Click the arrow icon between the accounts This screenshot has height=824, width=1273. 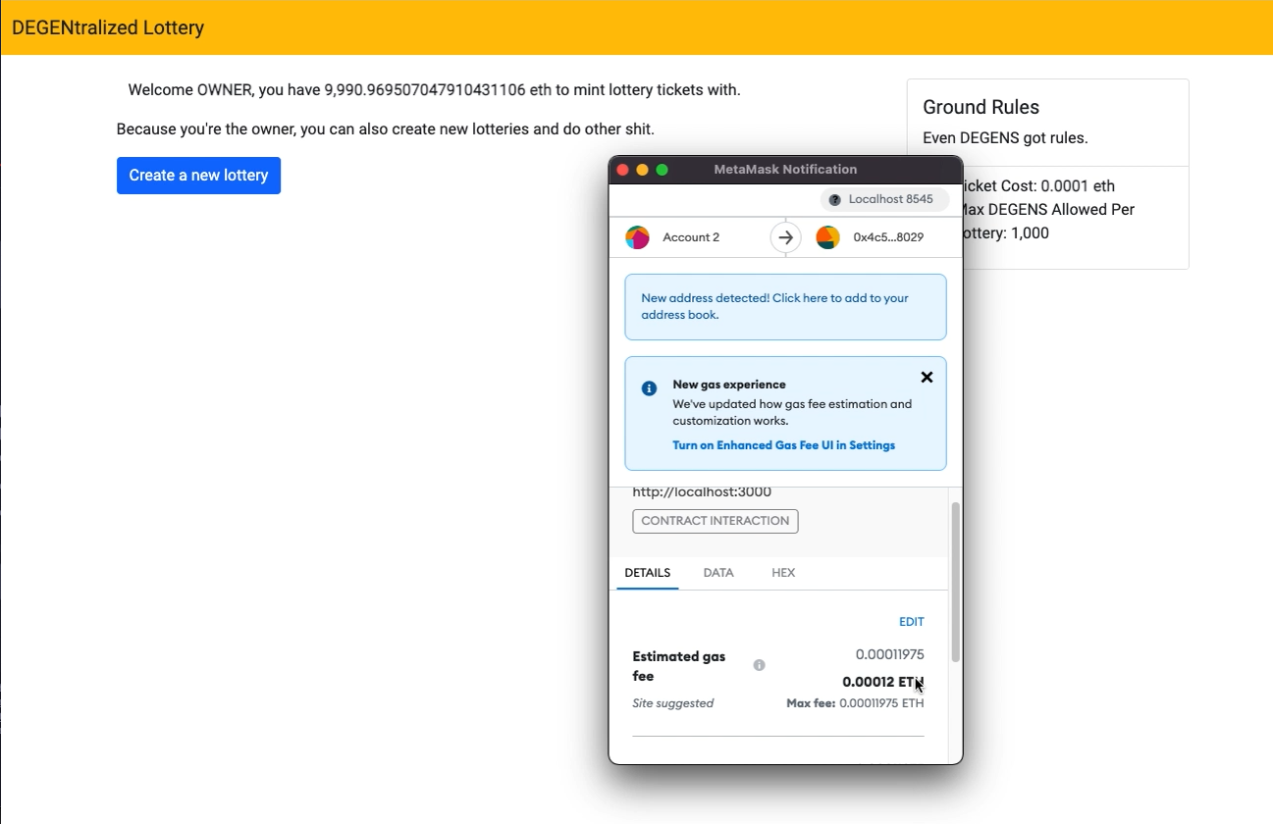(785, 237)
